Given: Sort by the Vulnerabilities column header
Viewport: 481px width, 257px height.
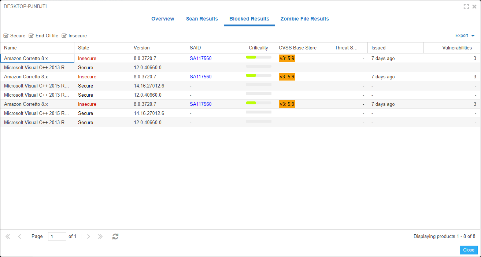Looking at the screenshot, I should tap(457, 48).
